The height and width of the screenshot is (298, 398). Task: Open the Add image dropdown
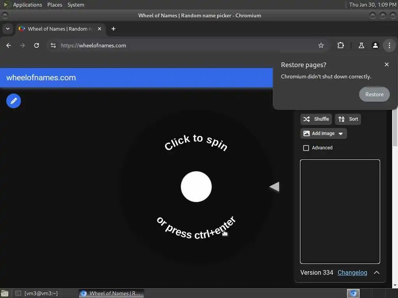coord(323,133)
